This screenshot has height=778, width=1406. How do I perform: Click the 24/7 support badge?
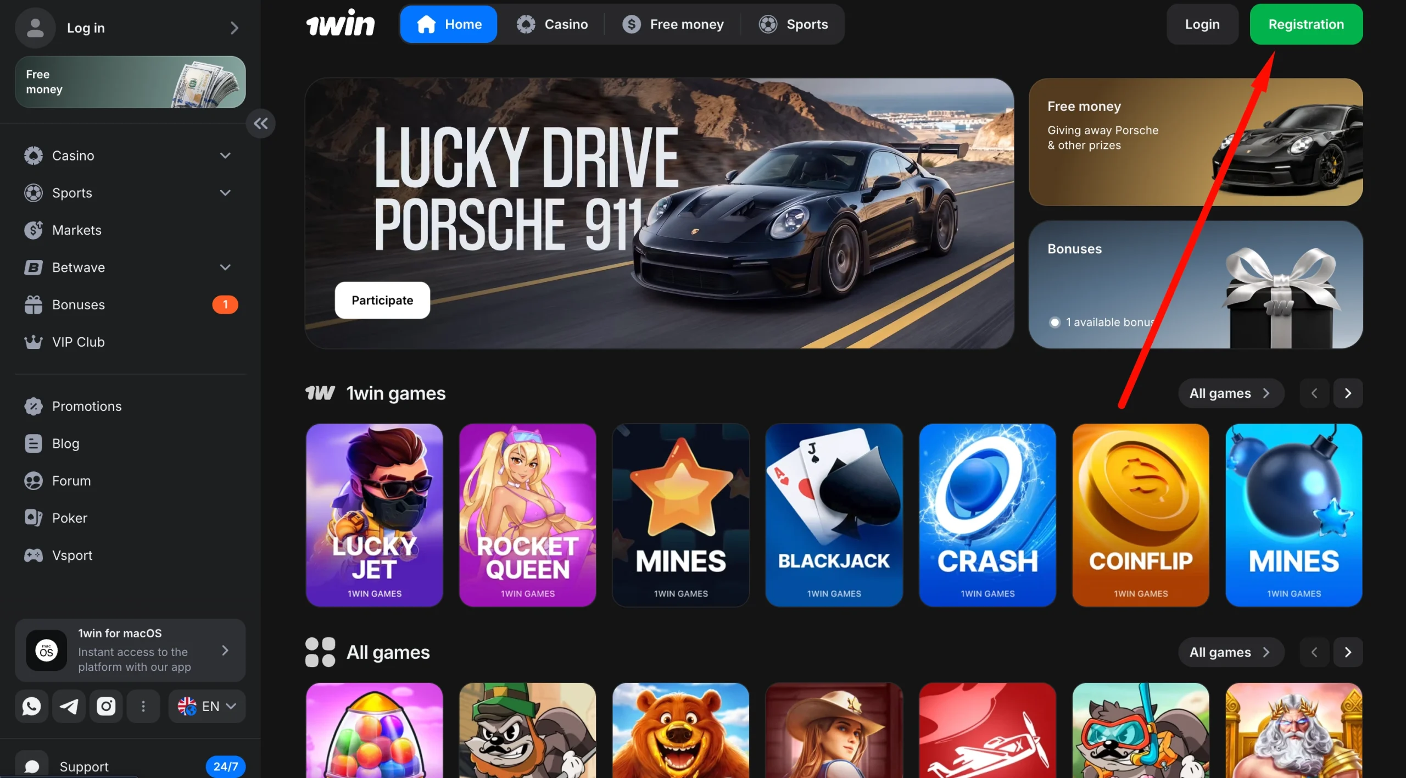(226, 766)
